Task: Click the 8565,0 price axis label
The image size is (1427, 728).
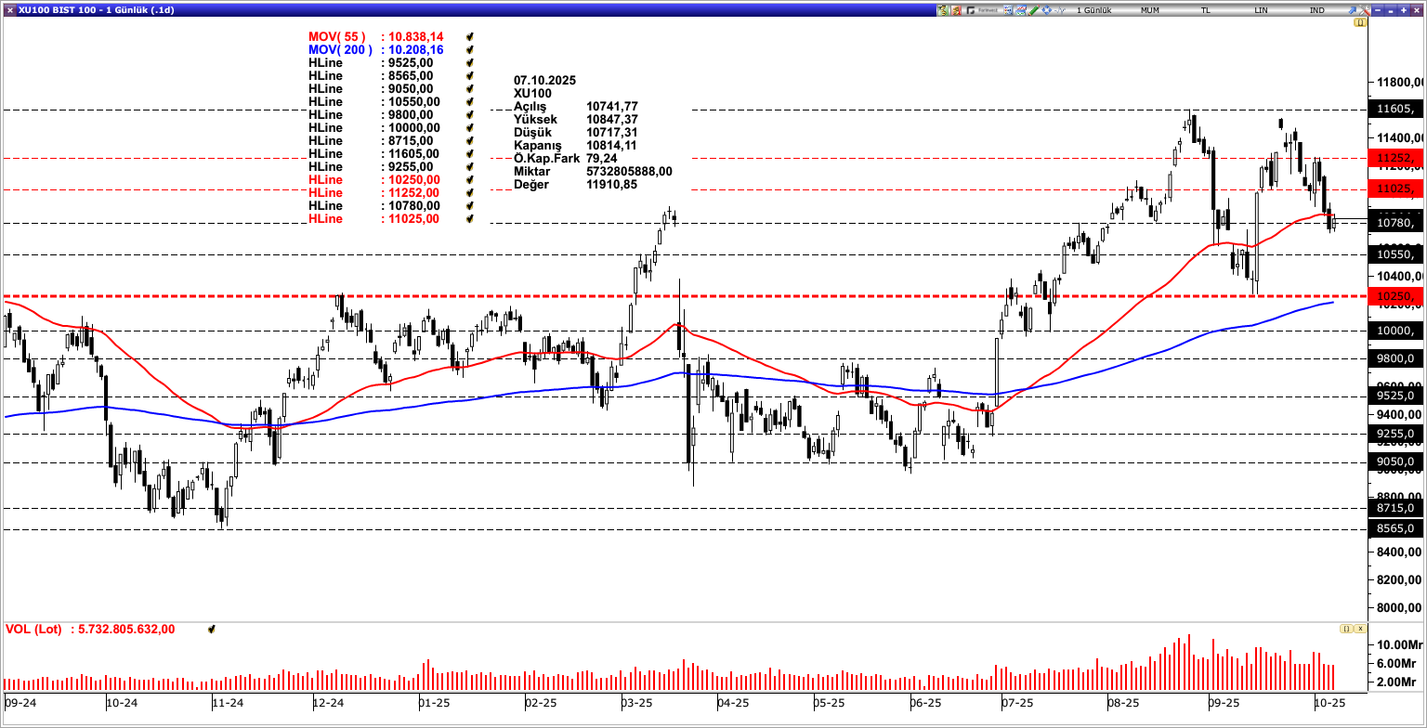Action: (1396, 529)
